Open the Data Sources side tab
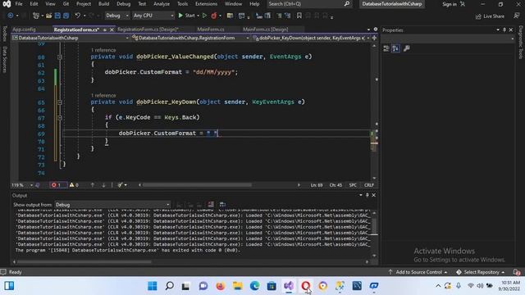Screen dimensions: 525x295 coord(5,60)
